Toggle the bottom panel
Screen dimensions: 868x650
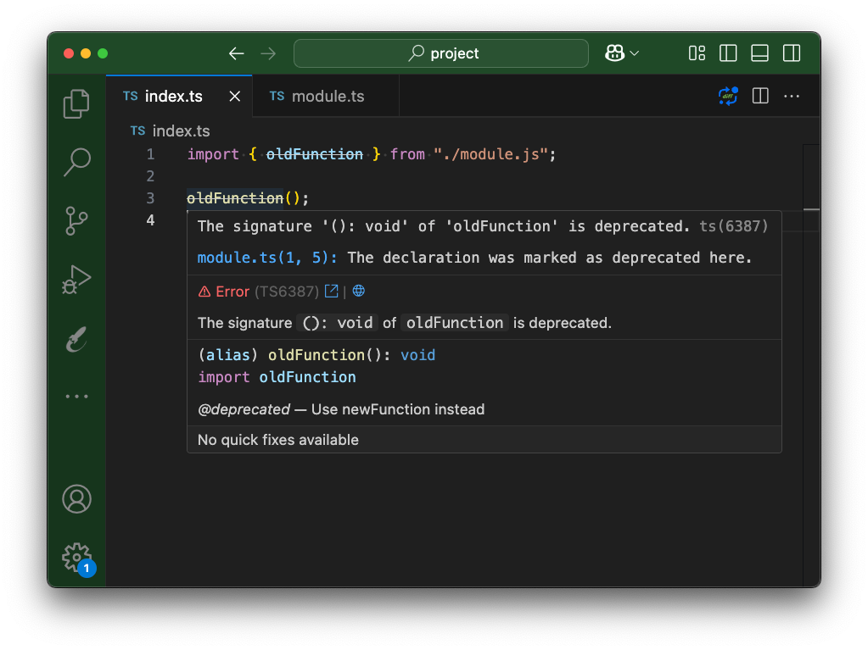tap(759, 53)
